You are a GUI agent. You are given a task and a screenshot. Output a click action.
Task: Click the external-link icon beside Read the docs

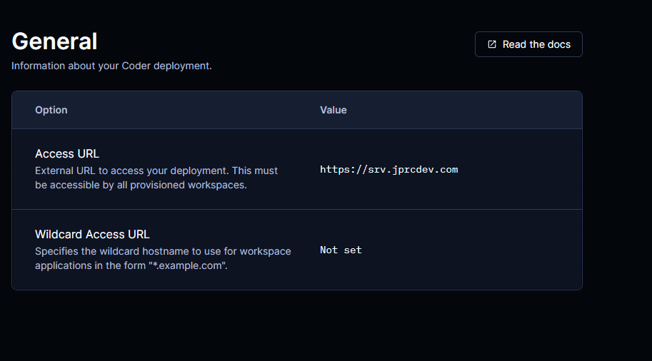[x=492, y=44]
